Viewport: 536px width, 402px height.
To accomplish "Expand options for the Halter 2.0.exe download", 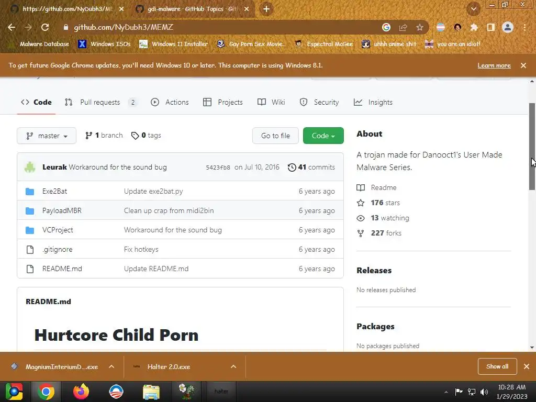I will click(233, 366).
